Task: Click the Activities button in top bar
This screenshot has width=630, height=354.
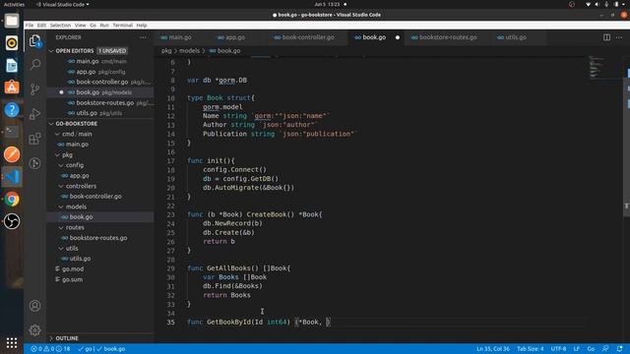Action: 14,4
